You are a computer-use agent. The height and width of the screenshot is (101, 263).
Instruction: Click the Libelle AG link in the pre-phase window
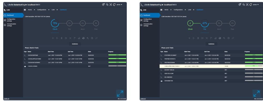[143, 99]
